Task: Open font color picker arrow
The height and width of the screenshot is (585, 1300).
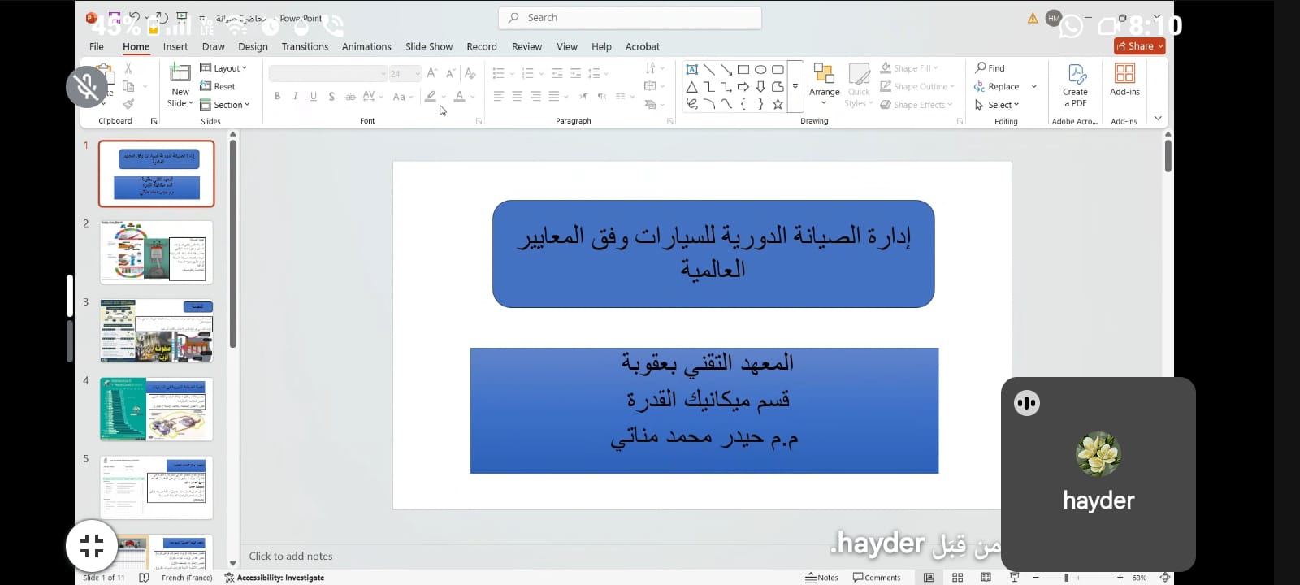Action: [473, 96]
